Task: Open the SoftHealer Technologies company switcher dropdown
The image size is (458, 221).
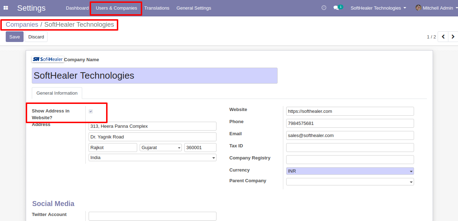Action: point(378,8)
